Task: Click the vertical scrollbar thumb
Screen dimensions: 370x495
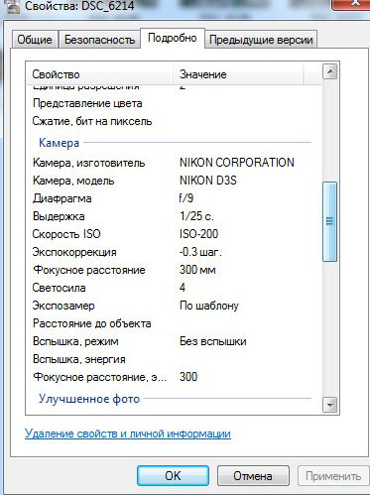Action: [329, 221]
